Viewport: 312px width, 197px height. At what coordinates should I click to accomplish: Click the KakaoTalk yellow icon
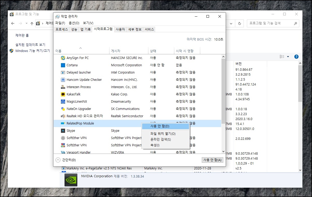point(63,94)
